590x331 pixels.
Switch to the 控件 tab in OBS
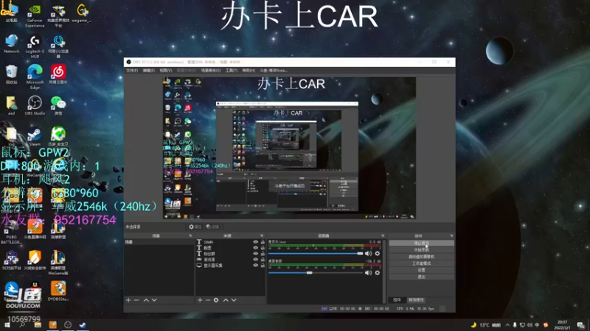pyautogui.click(x=397, y=300)
